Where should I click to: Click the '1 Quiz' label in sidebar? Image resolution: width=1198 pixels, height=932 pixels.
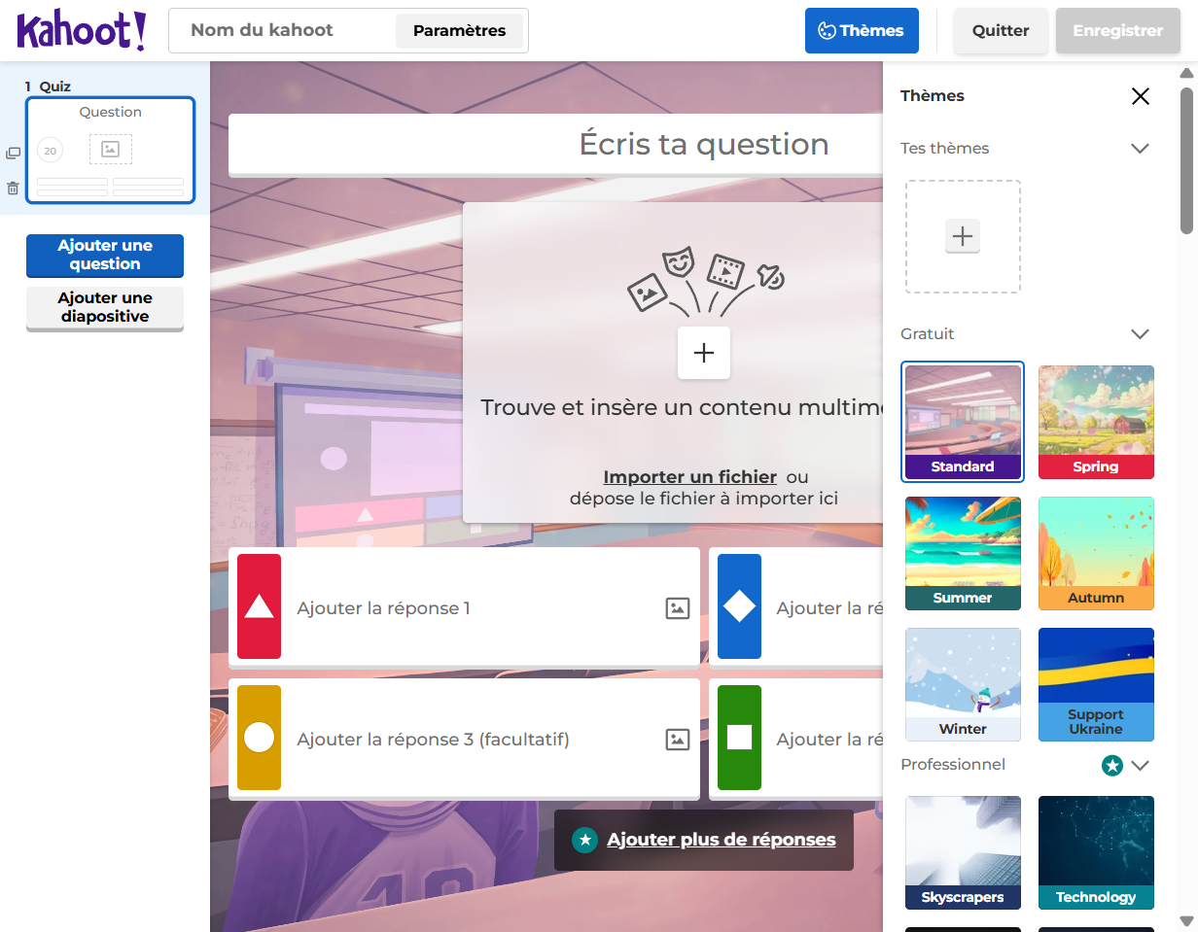pyautogui.click(x=48, y=86)
